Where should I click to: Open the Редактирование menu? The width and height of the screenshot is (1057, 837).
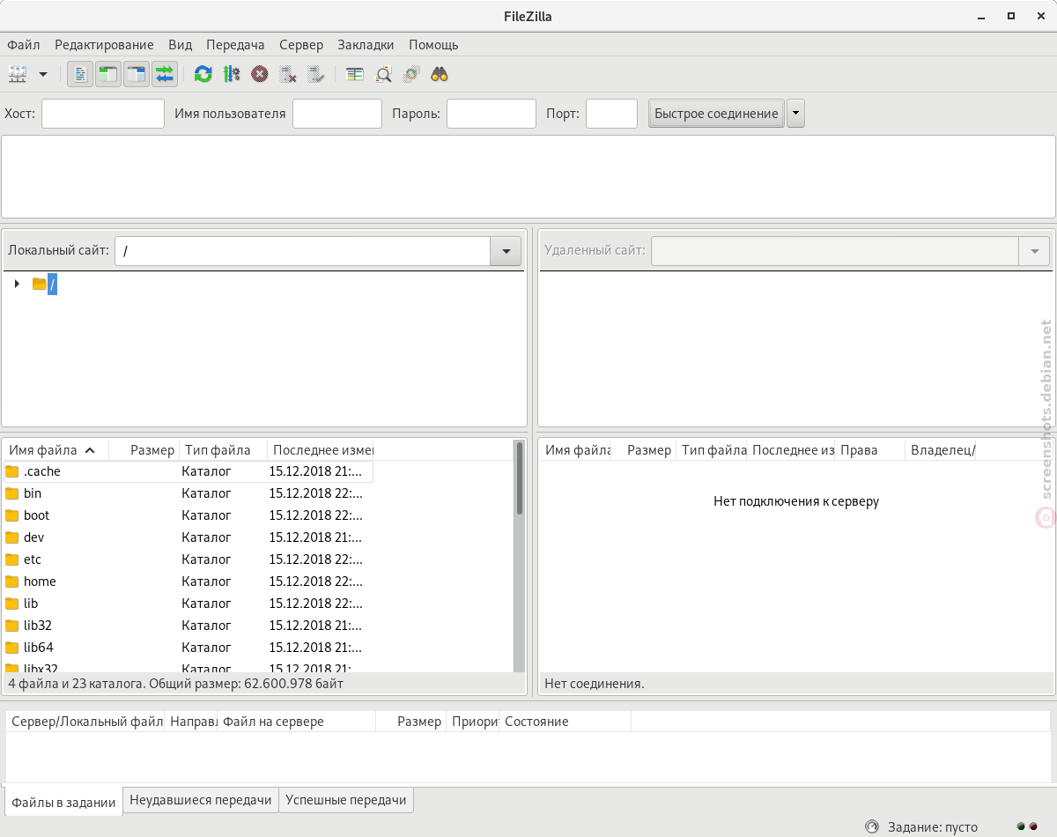pyautogui.click(x=104, y=45)
